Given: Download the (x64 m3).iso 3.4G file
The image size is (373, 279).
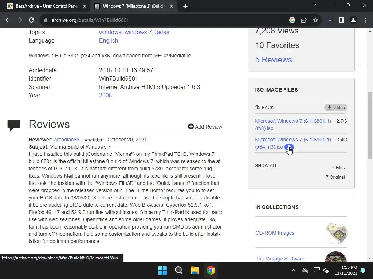Looking at the screenshot, I should pyautogui.click(x=293, y=143).
